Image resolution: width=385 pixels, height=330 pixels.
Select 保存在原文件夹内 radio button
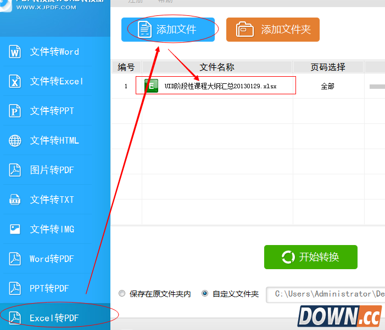(122, 293)
